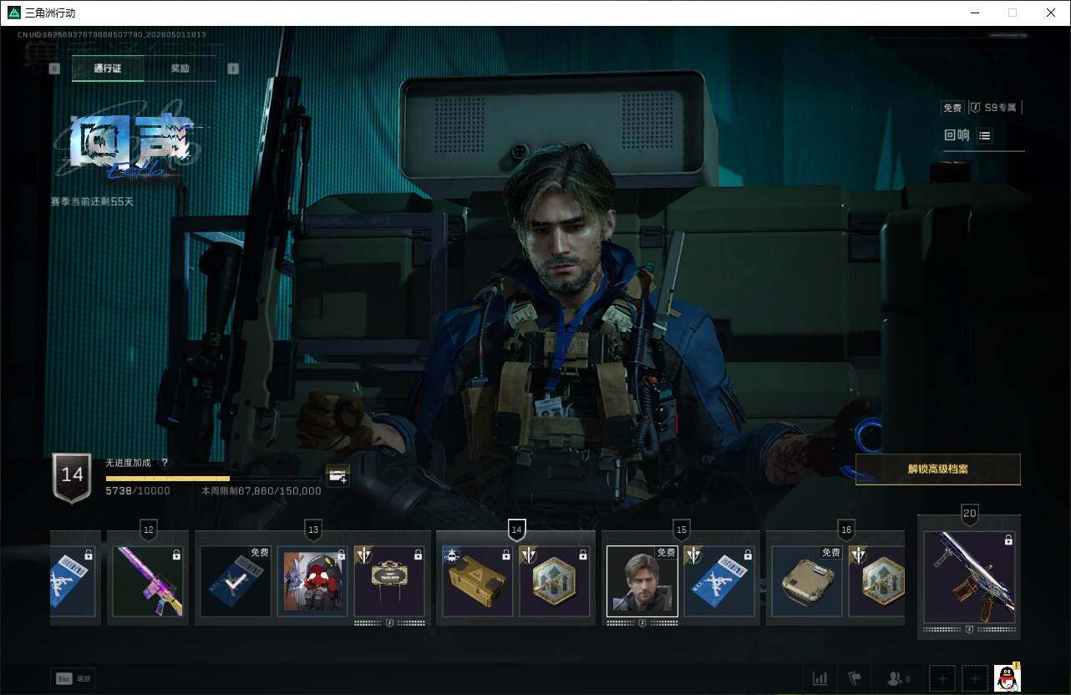1071x695 pixels.
Task: Click the 赛季当前还剩55天 season timer text
Action: (92, 202)
